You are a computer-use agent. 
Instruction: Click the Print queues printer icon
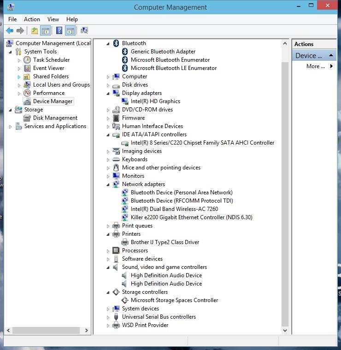click(x=116, y=226)
